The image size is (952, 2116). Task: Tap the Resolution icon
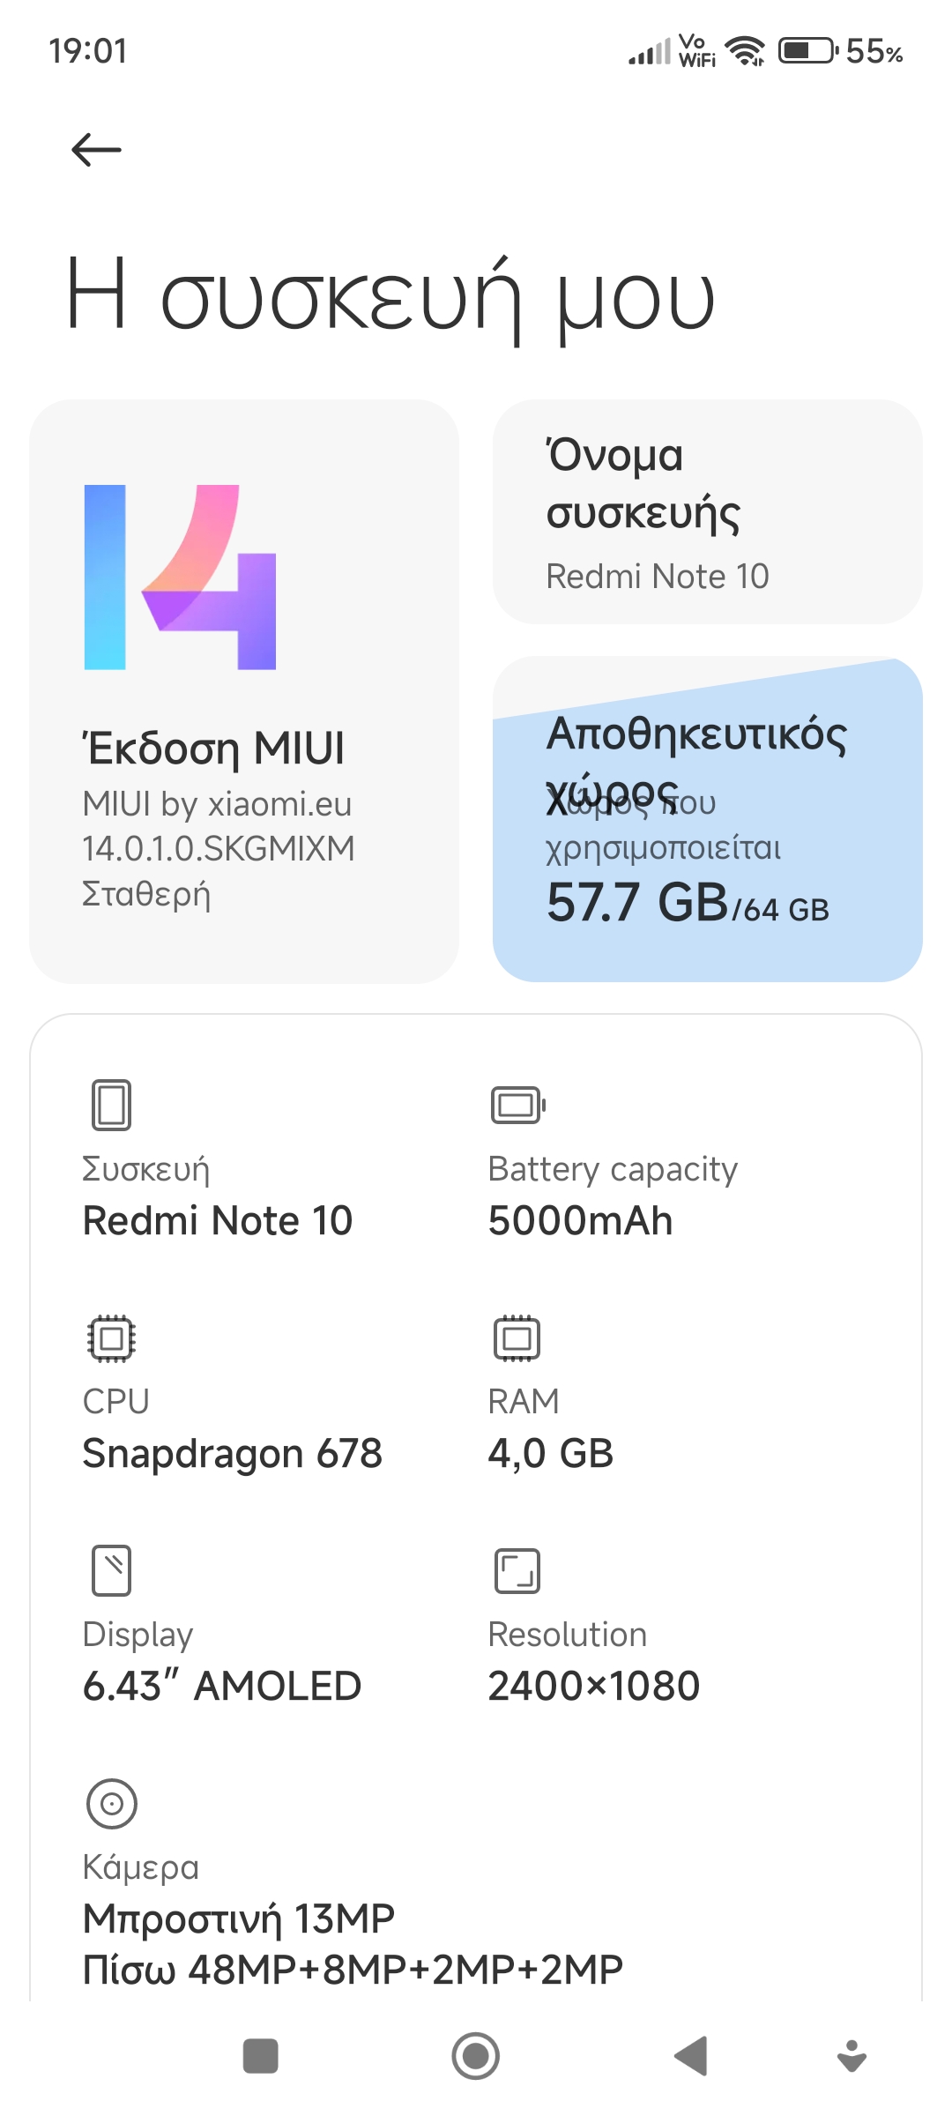517,1570
